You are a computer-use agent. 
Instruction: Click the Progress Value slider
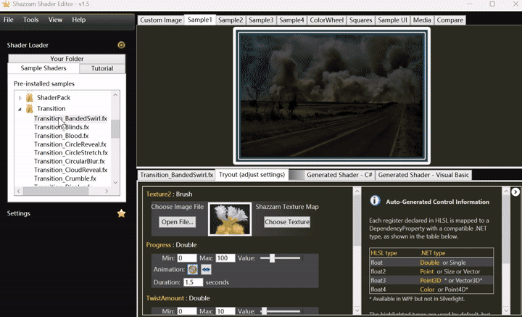[x=281, y=258]
